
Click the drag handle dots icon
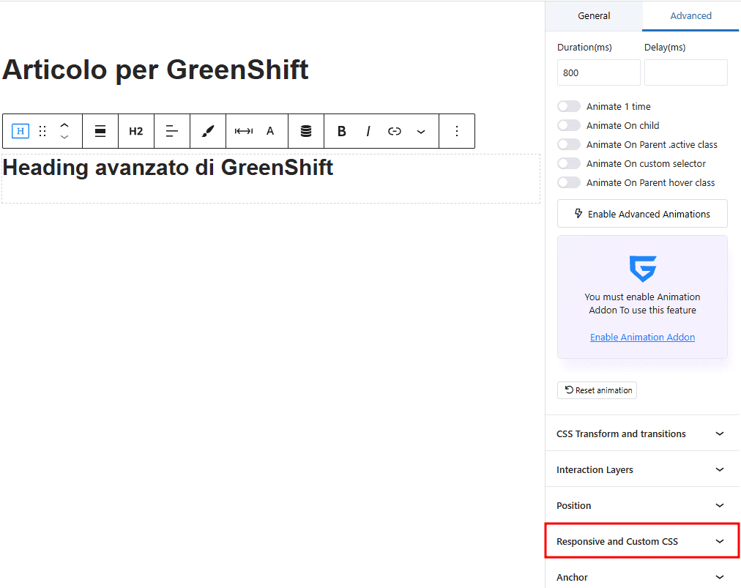click(42, 131)
